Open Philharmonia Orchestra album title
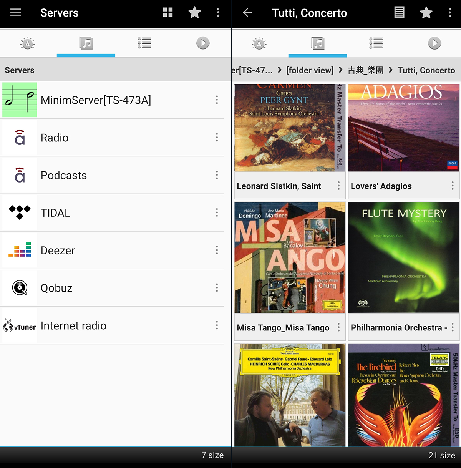Screen dimensions: 461x468 point(399,328)
